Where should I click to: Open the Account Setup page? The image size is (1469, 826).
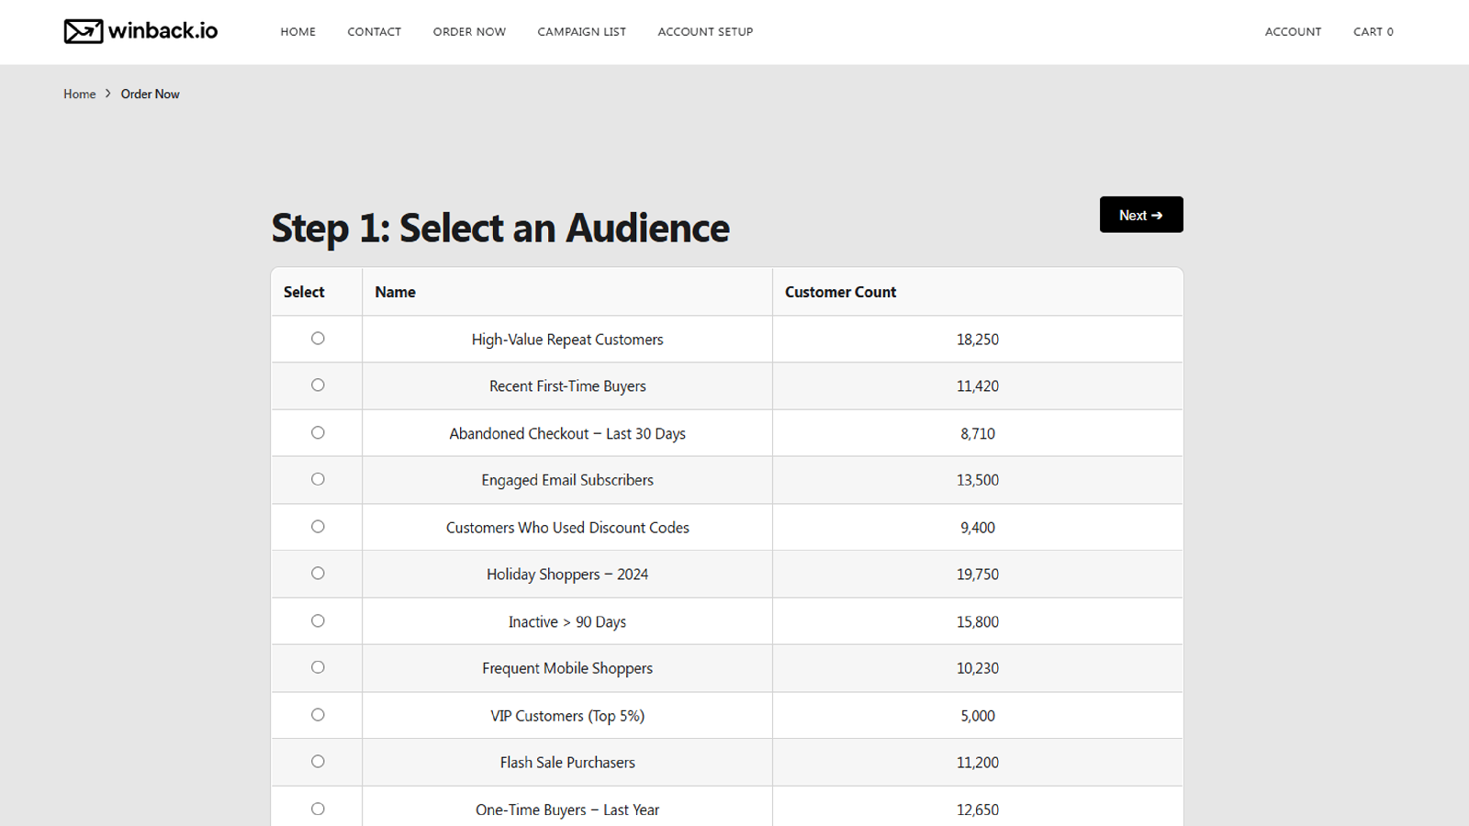pos(705,31)
